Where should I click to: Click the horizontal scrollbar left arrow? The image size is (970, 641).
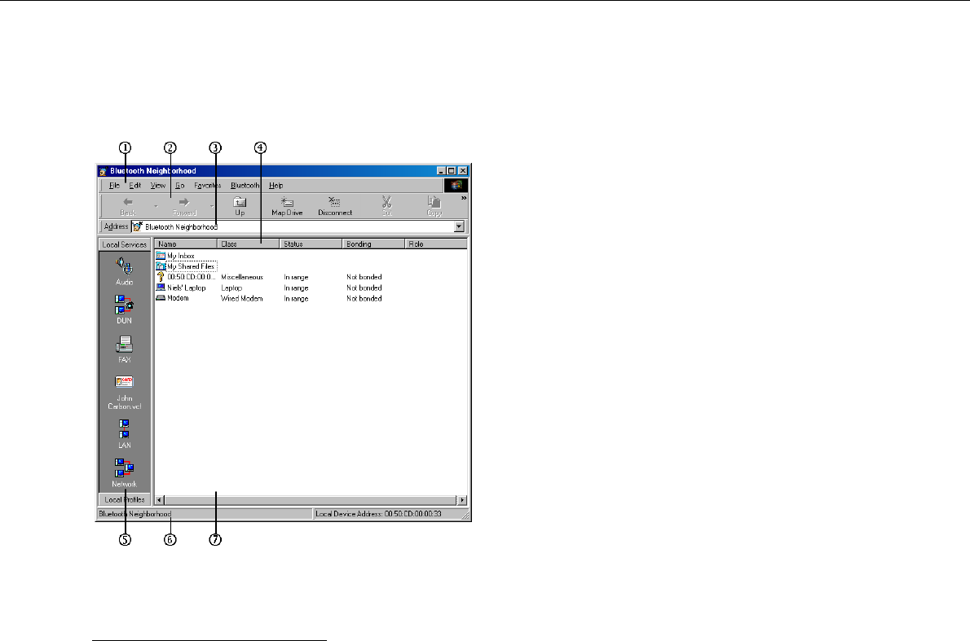[x=159, y=499]
